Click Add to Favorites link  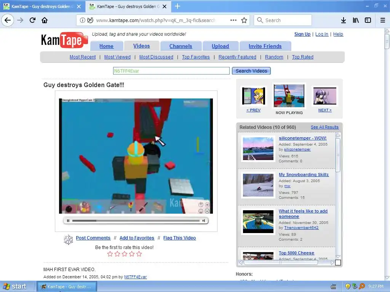[x=137, y=238]
